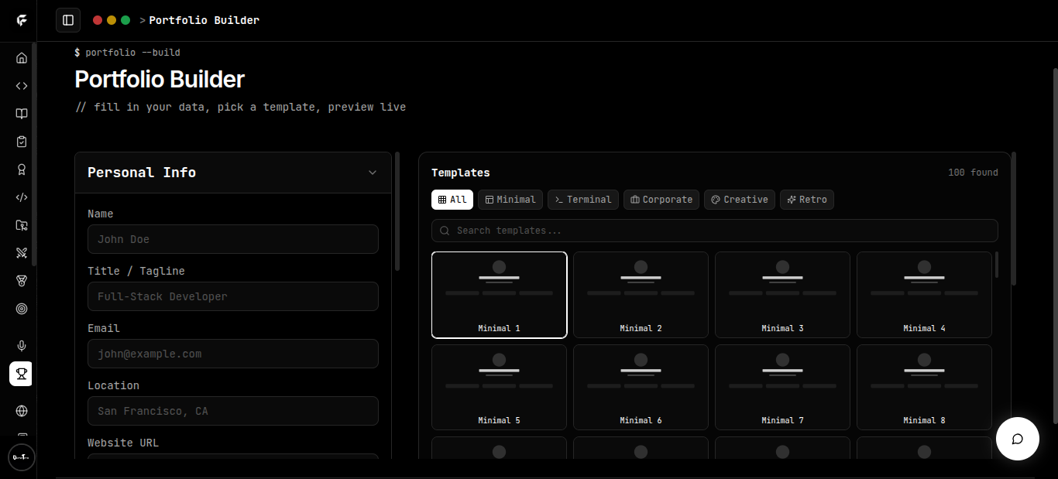Click the Email input field
The height and width of the screenshot is (479, 1058).
233,354
